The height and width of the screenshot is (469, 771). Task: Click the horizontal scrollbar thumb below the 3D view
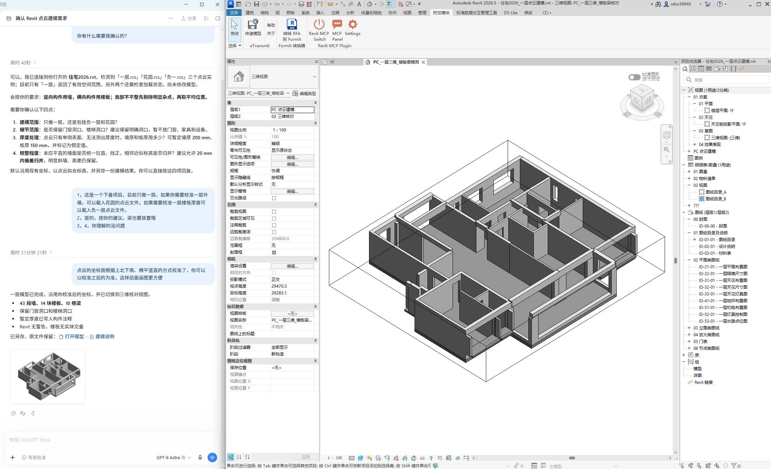pos(572,458)
